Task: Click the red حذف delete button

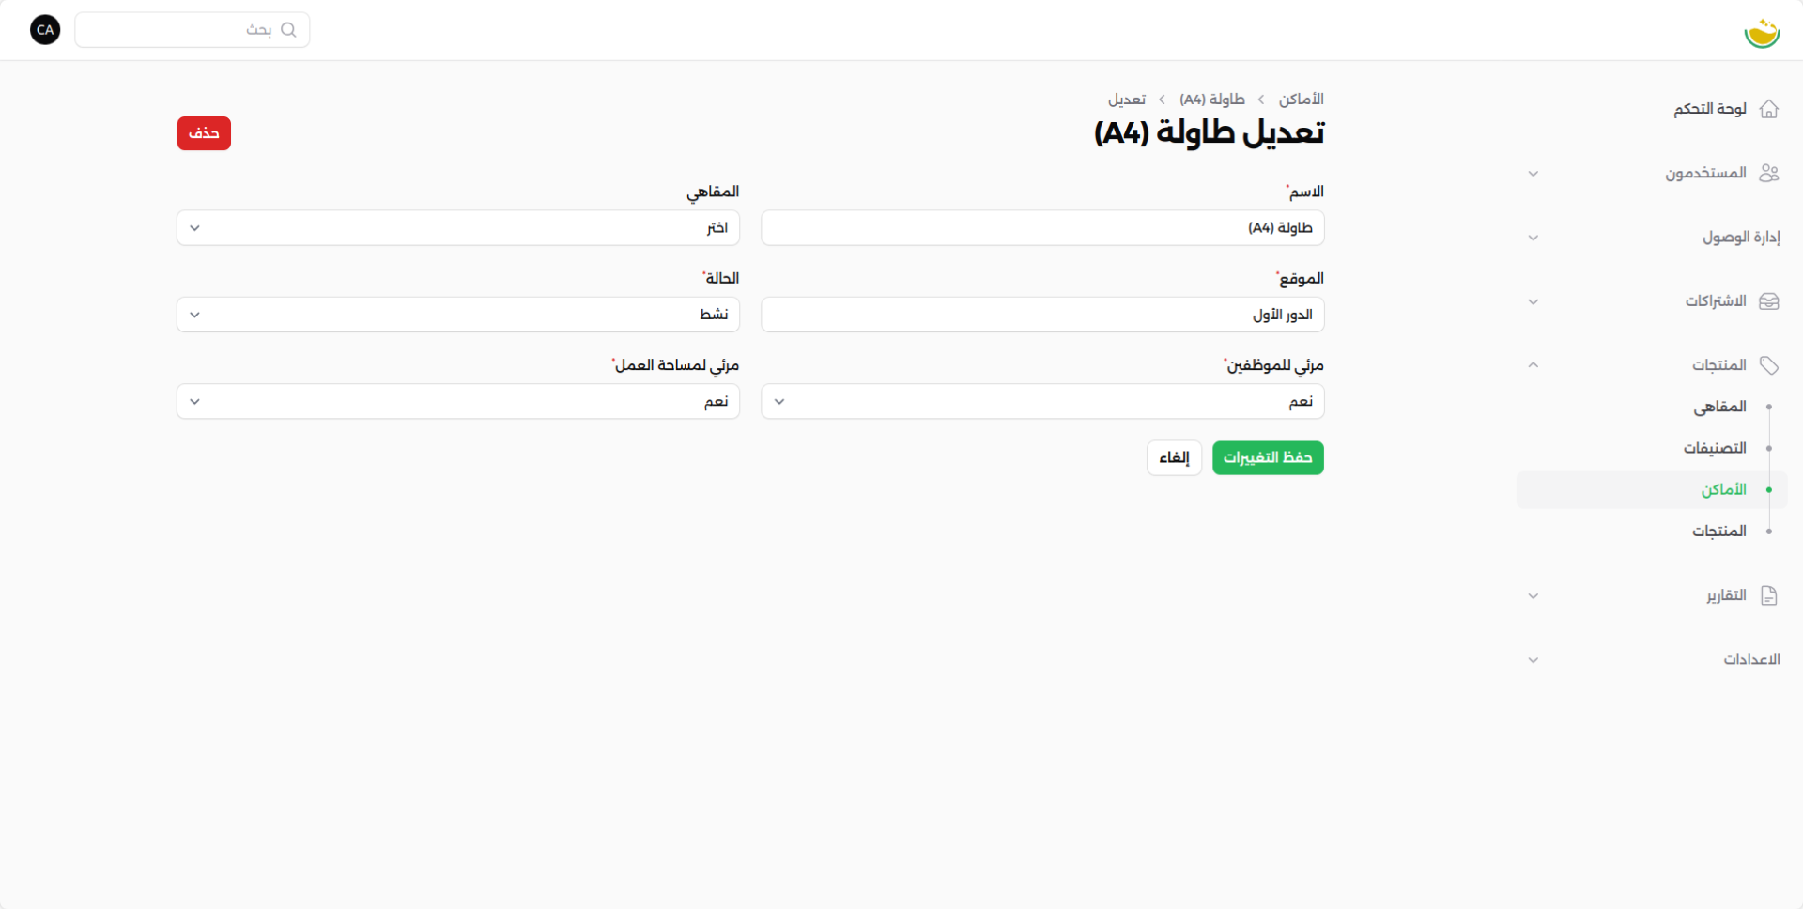Action: pos(204,133)
